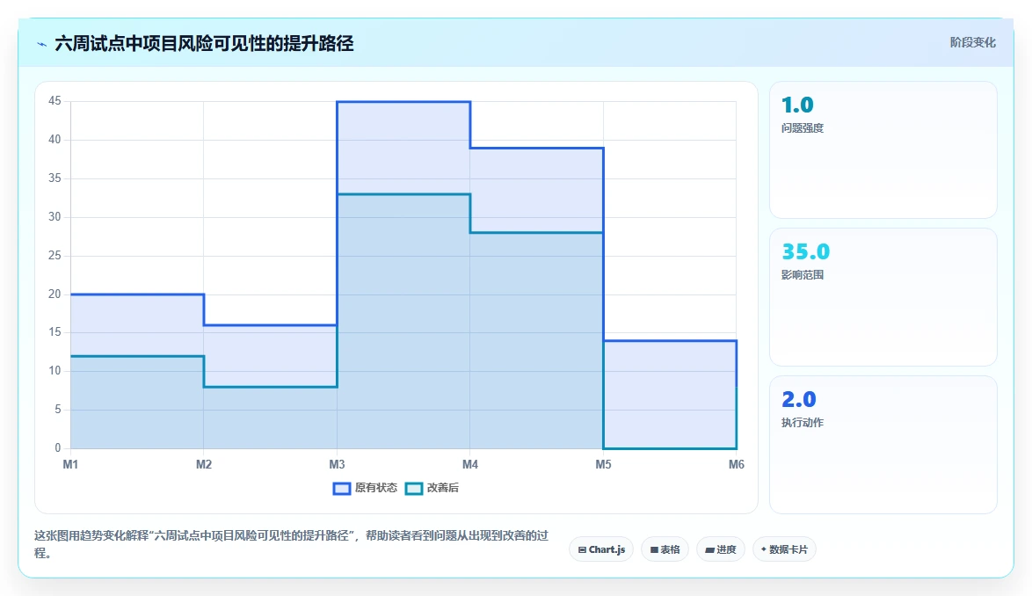Click the description text starting 这张图用趋势变化解释
Image resolution: width=1032 pixels, height=596 pixels.
pos(292,544)
